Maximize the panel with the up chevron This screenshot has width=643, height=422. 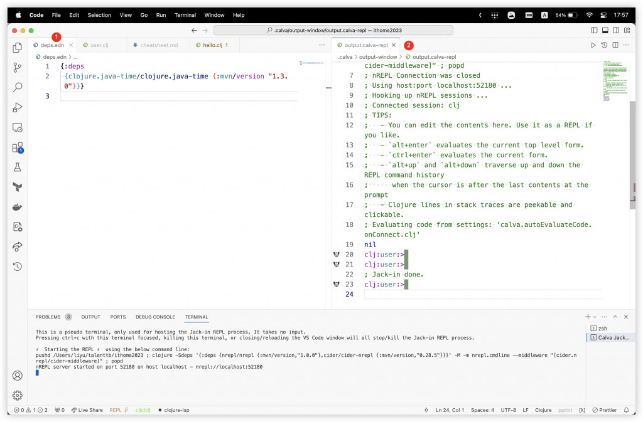(615, 317)
